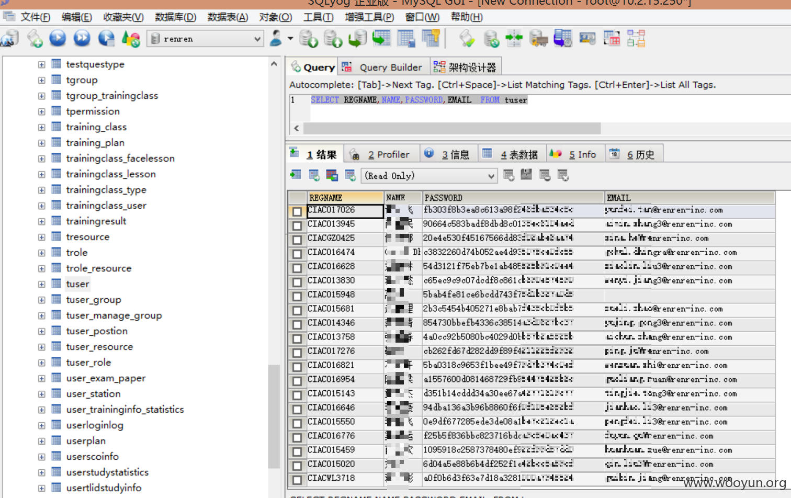Expand the training_plan table node

tap(41, 143)
